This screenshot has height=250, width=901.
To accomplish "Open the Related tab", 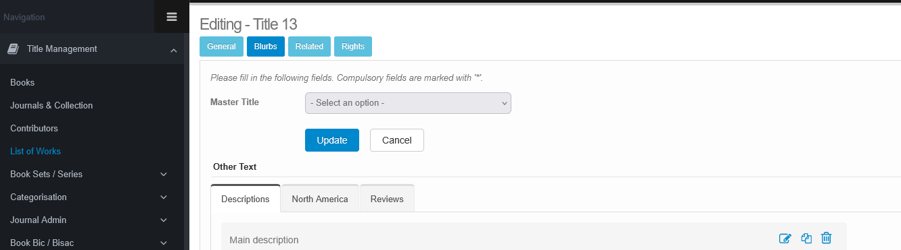I will coord(309,46).
